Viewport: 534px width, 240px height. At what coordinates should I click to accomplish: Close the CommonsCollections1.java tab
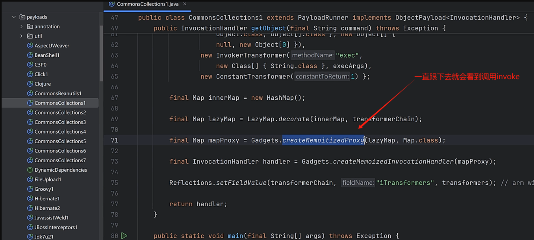pos(185,4)
